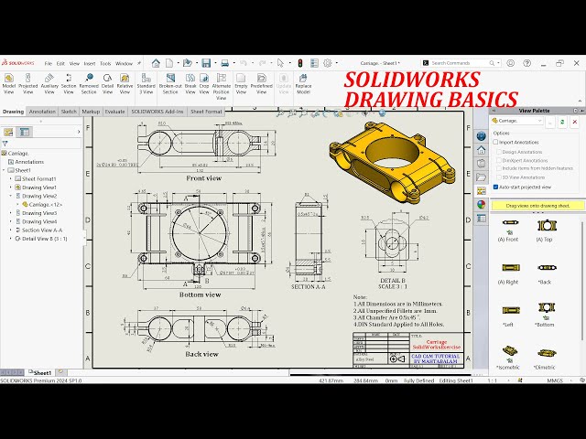
Task: Expand the Drawing View1 node
Action: [x=11, y=187]
